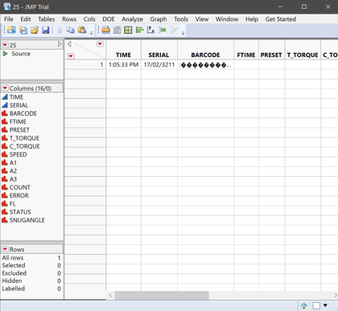338x311 pixels.
Task: Open the first toolbar overflow arrow
Action: point(91,33)
